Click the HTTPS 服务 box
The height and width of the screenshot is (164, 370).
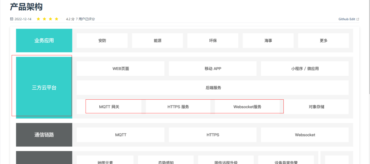(178, 107)
